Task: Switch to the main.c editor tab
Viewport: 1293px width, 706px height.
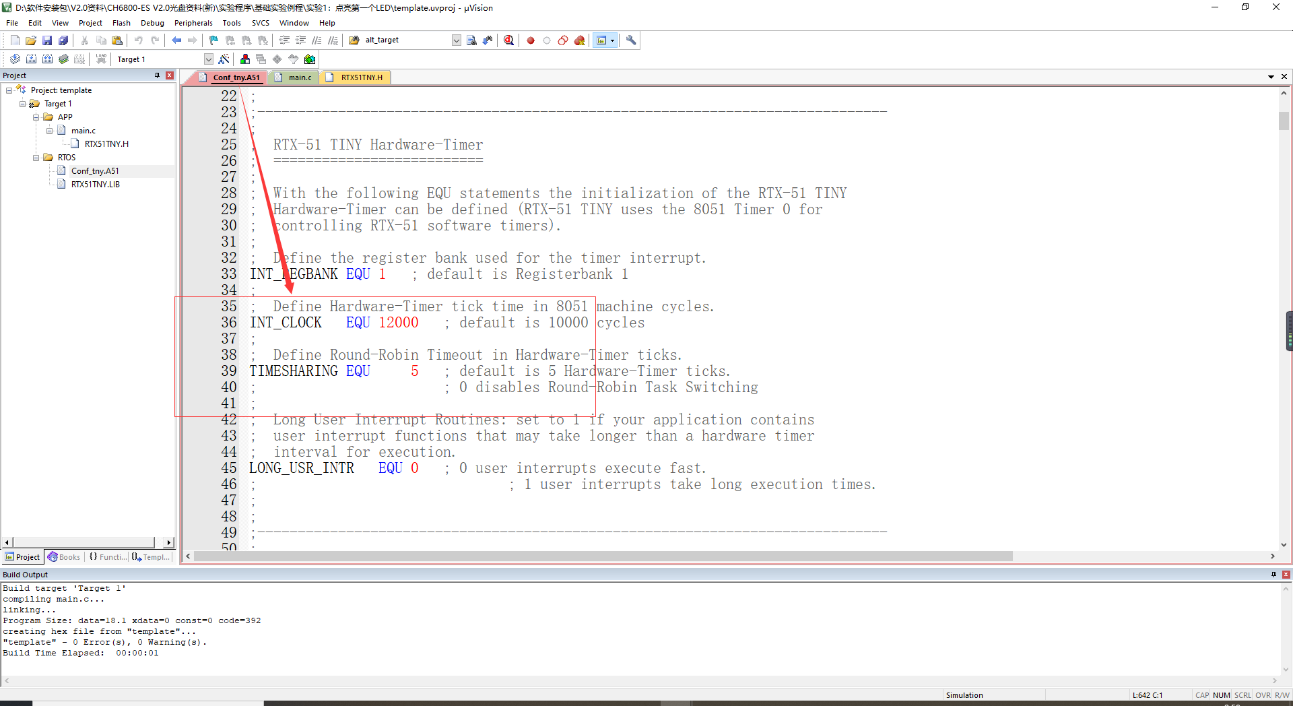Action: pyautogui.click(x=294, y=77)
